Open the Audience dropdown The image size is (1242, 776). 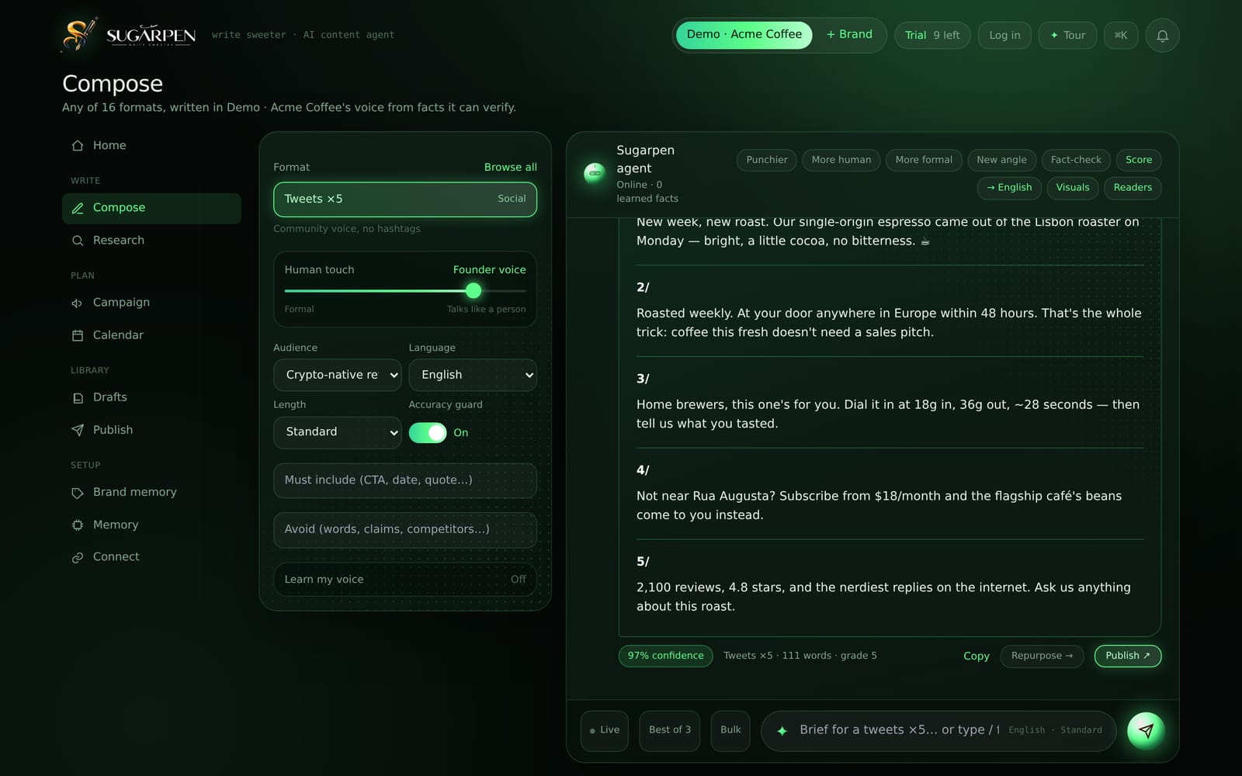338,375
